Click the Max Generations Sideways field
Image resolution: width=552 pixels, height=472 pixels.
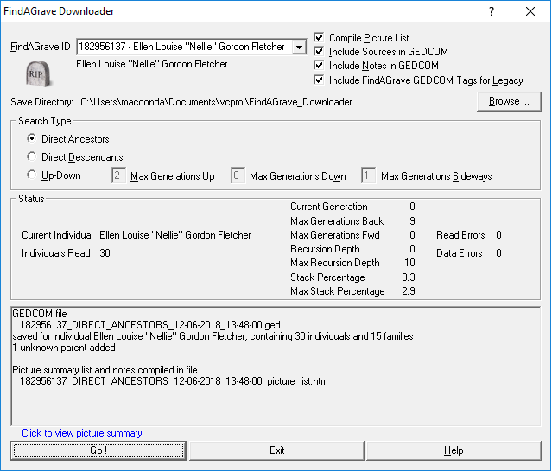click(x=368, y=175)
